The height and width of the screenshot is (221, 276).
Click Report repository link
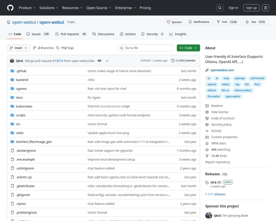pos(217,162)
